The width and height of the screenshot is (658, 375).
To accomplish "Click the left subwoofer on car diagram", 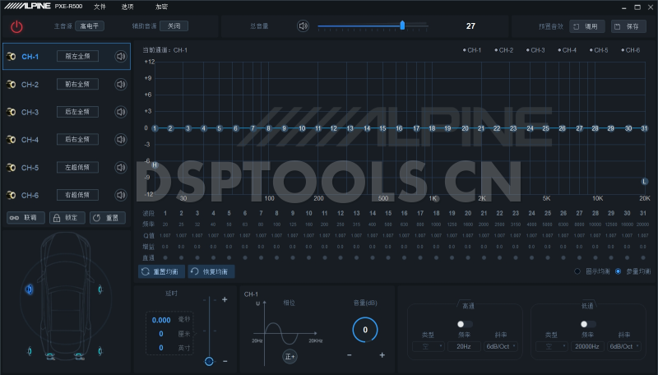I will 50,357.
